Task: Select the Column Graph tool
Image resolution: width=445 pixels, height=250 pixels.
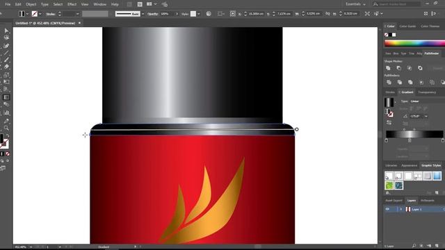Action: pos(6,112)
